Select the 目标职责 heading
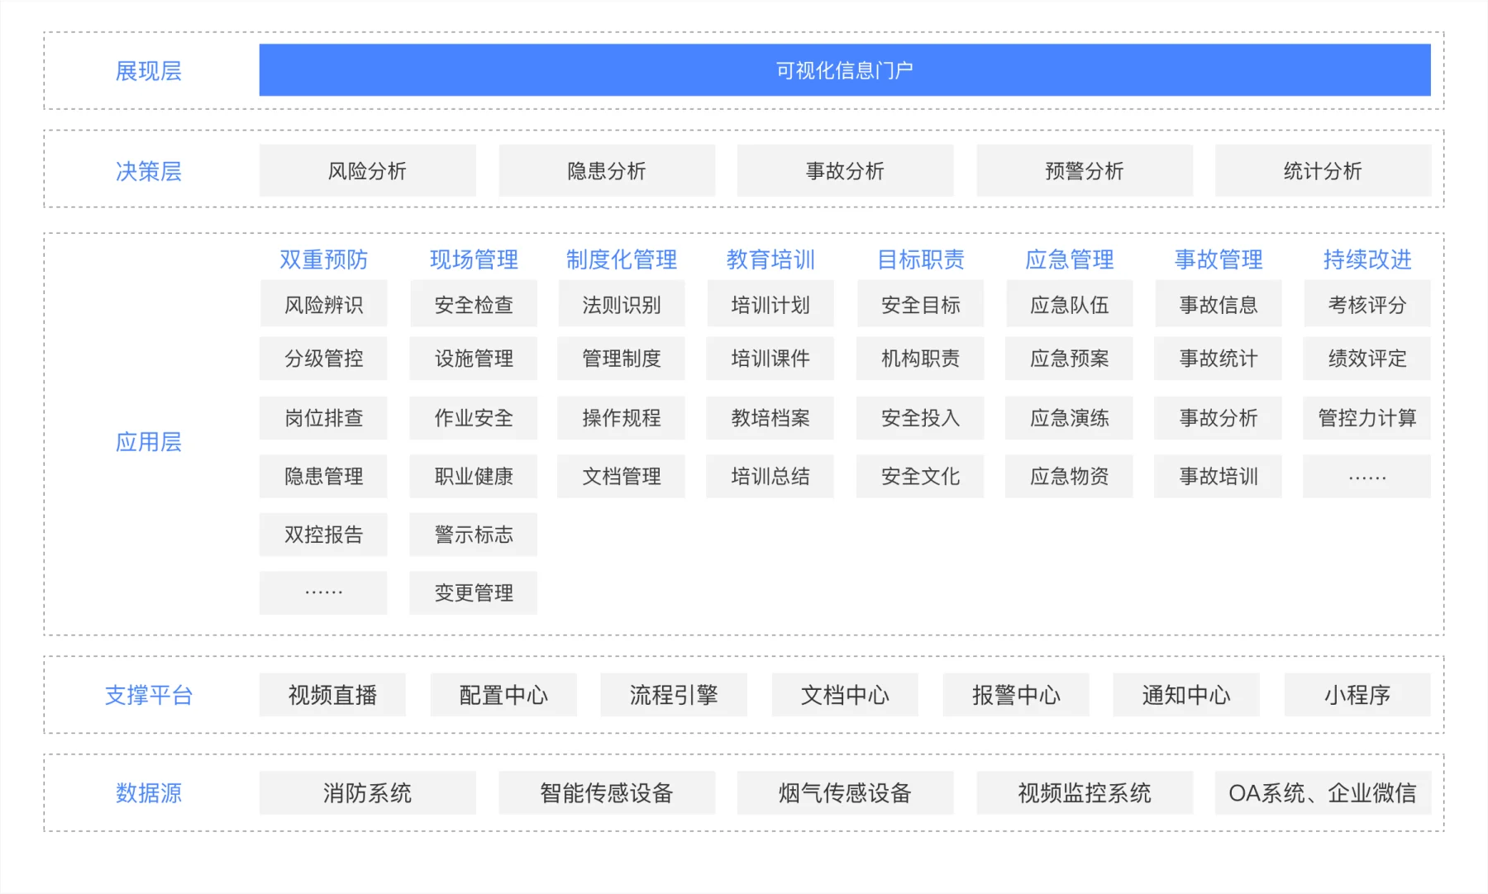1488x894 pixels. pyautogui.click(x=920, y=259)
